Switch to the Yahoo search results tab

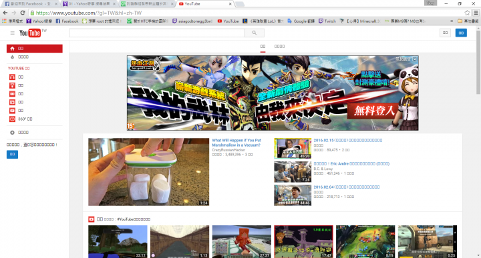[89, 4]
